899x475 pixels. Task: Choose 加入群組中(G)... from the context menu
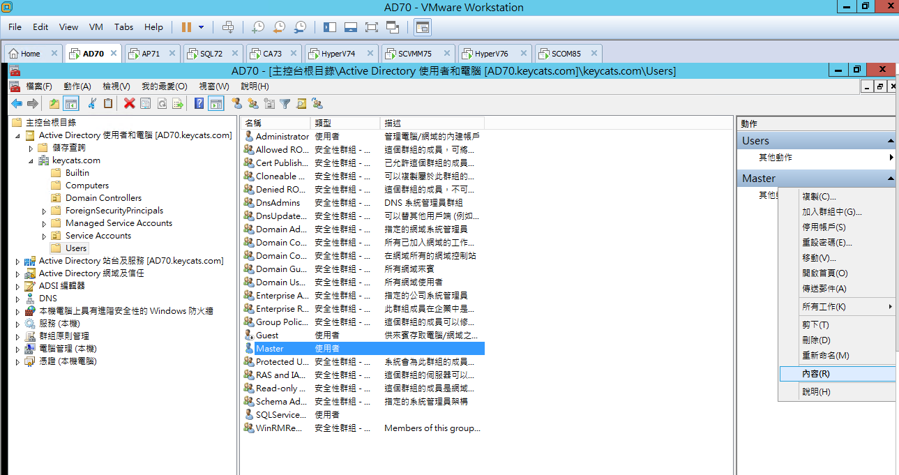[836, 212]
